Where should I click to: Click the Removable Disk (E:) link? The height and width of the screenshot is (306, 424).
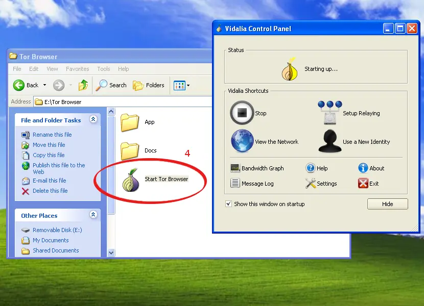[x=57, y=230]
